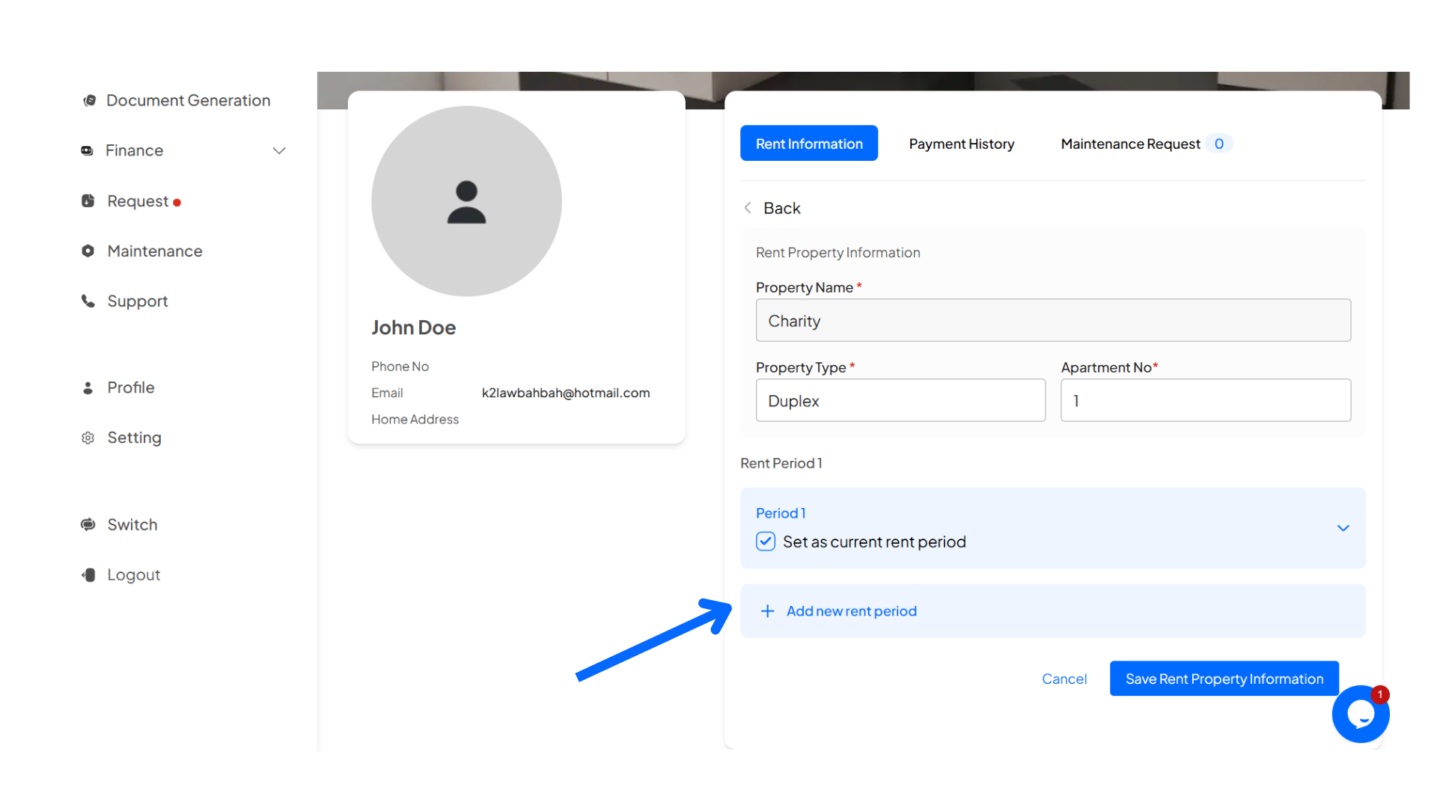Click the Document Generation sidebar icon

pyautogui.click(x=89, y=100)
